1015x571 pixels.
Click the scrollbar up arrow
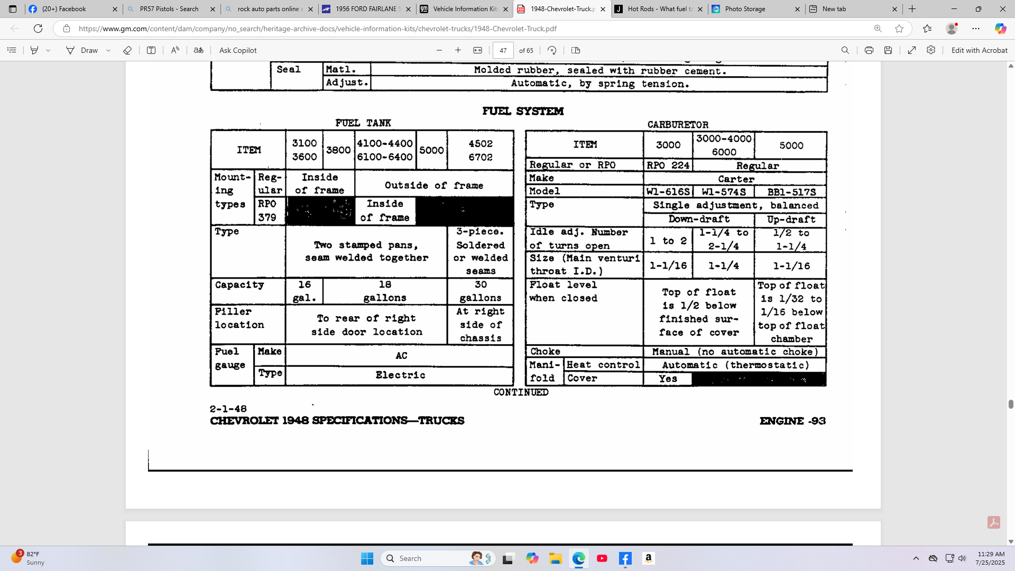pyautogui.click(x=1011, y=66)
